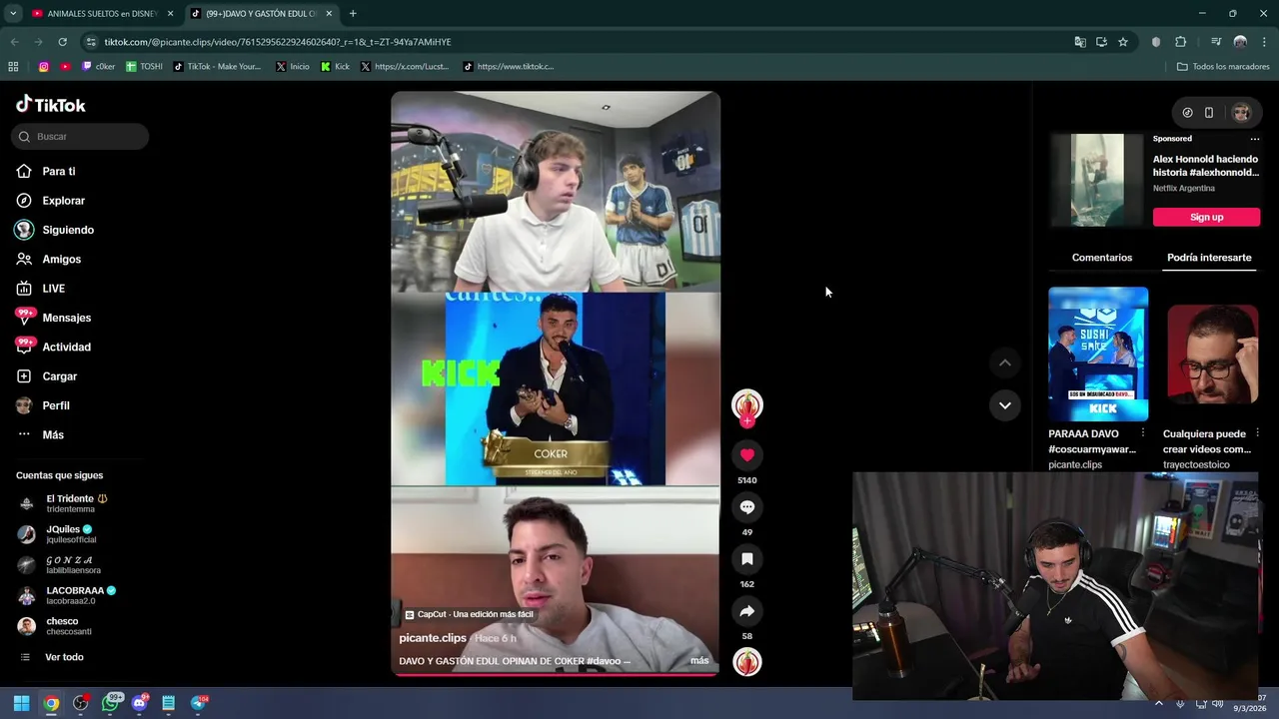The image size is (1279, 719).
Task: Expand caption with más
Action: pyautogui.click(x=699, y=661)
